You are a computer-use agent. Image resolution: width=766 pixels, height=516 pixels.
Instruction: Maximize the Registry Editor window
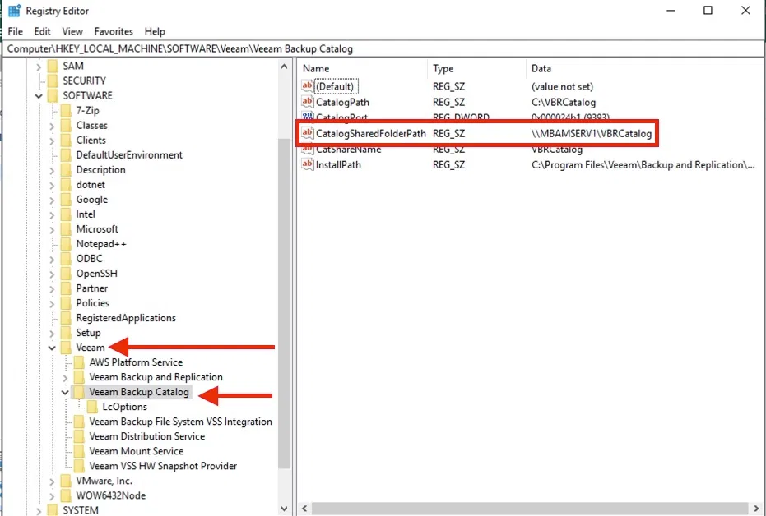click(x=708, y=10)
